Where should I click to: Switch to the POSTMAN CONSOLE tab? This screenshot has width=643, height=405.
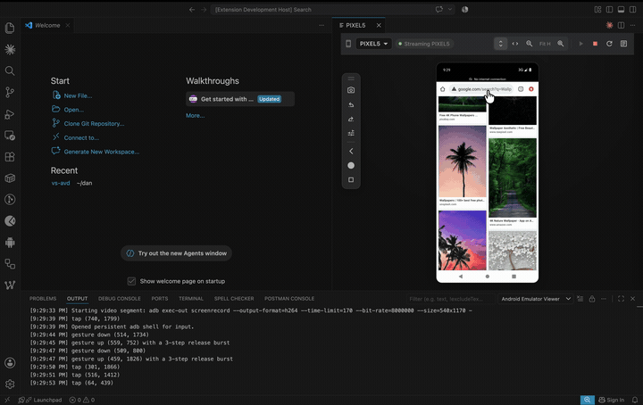(289, 299)
